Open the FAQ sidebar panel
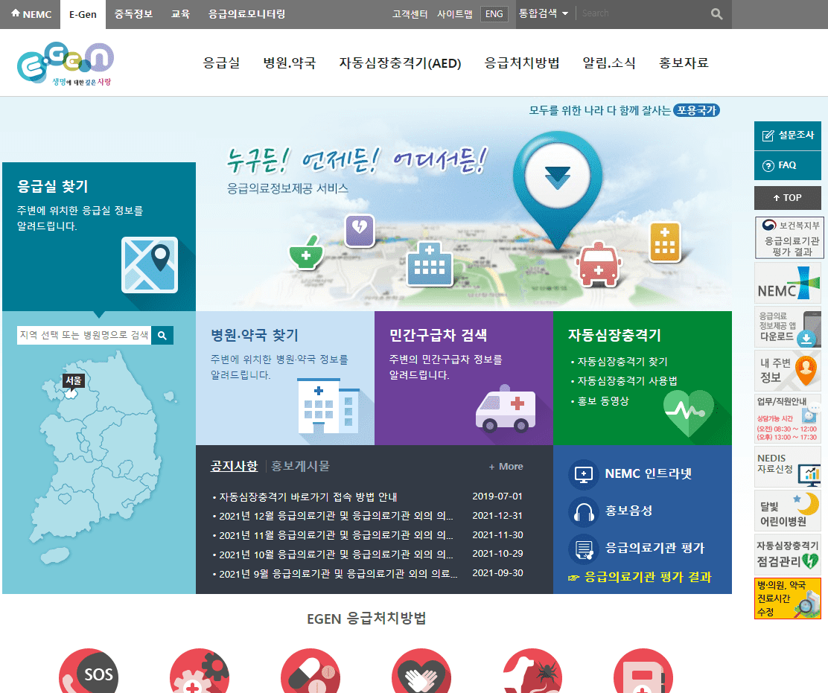 coord(787,165)
